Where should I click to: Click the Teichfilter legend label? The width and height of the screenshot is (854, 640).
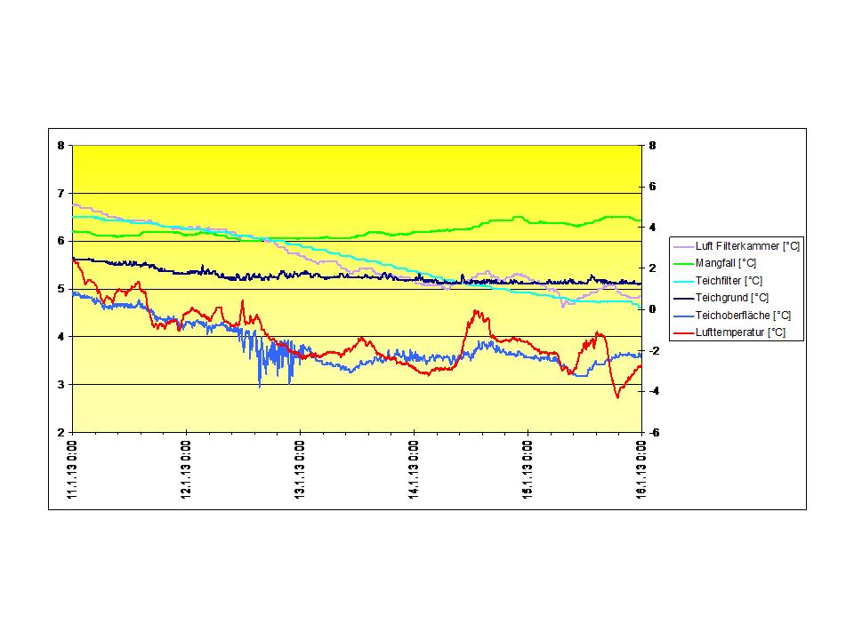point(729,281)
